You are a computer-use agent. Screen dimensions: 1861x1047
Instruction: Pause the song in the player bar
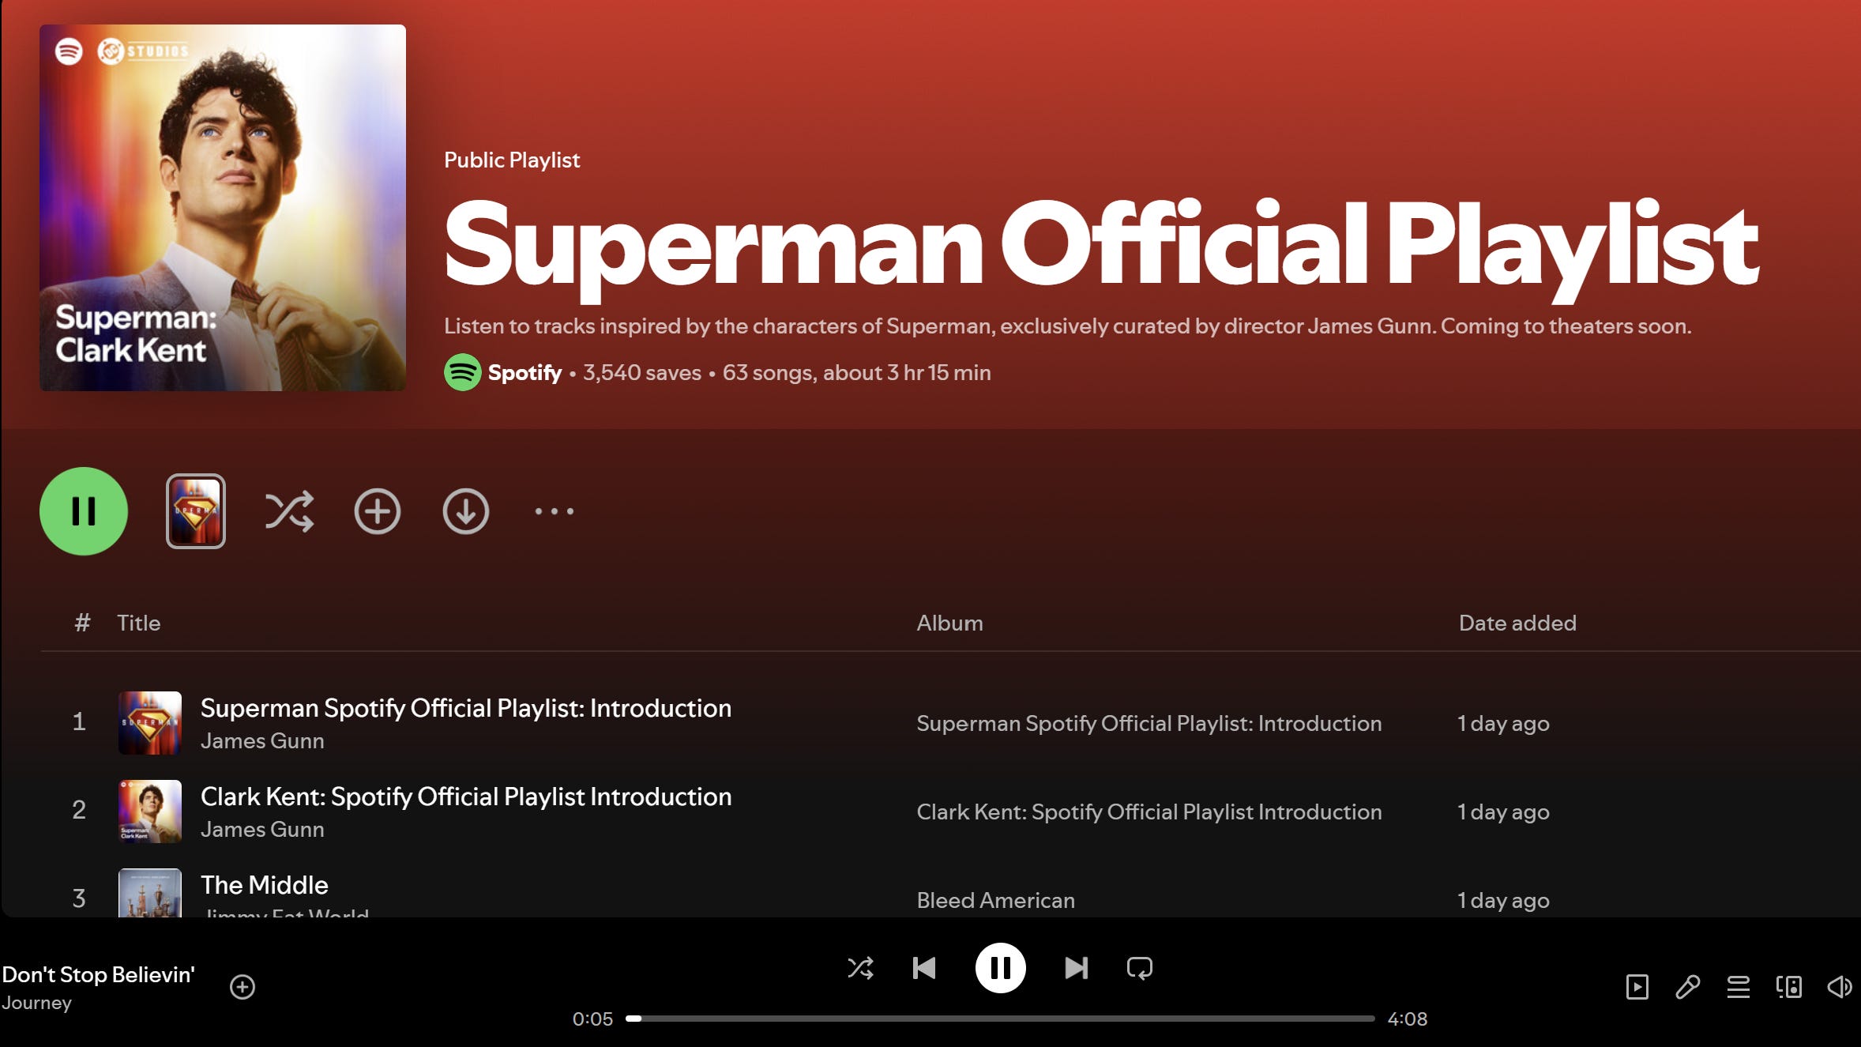(x=1000, y=968)
